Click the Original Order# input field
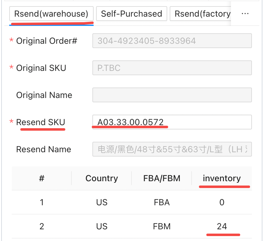The width and height of the screenshot is (263, 241). tap(172, 41)
